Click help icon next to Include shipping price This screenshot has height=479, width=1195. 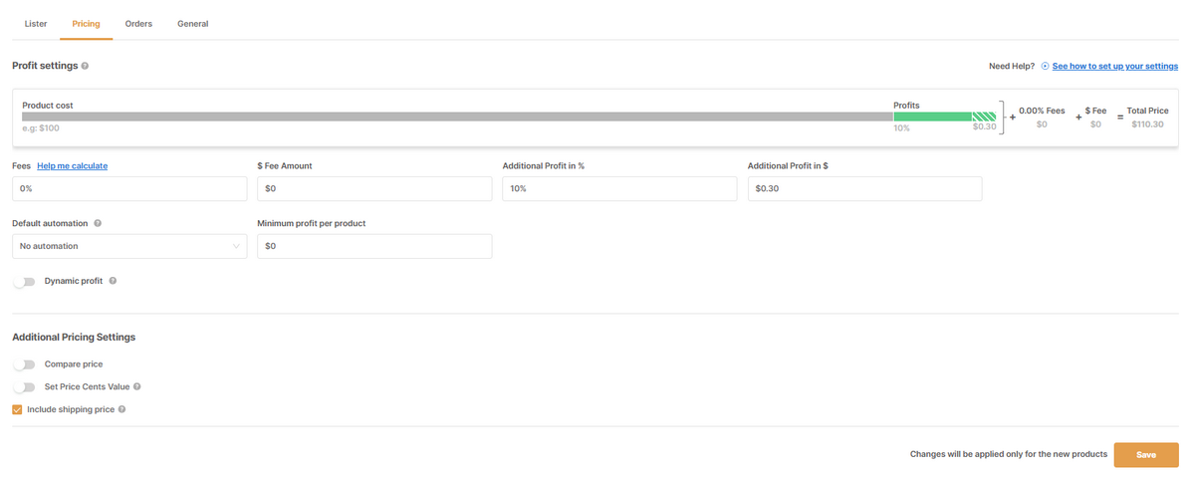point(121,409)
